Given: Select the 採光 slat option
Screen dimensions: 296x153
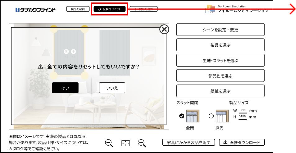Looking at the screenshot, I should tap(211, 116).
